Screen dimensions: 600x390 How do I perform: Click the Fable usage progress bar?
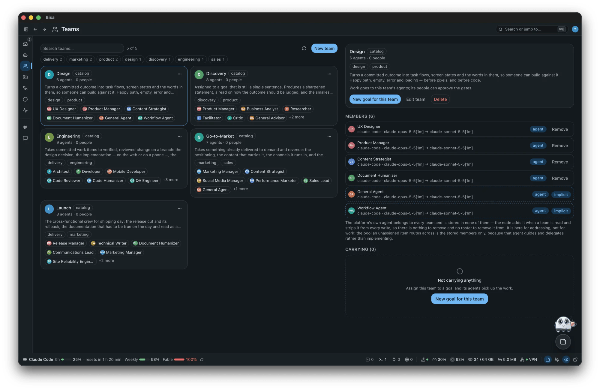[179, 360]
